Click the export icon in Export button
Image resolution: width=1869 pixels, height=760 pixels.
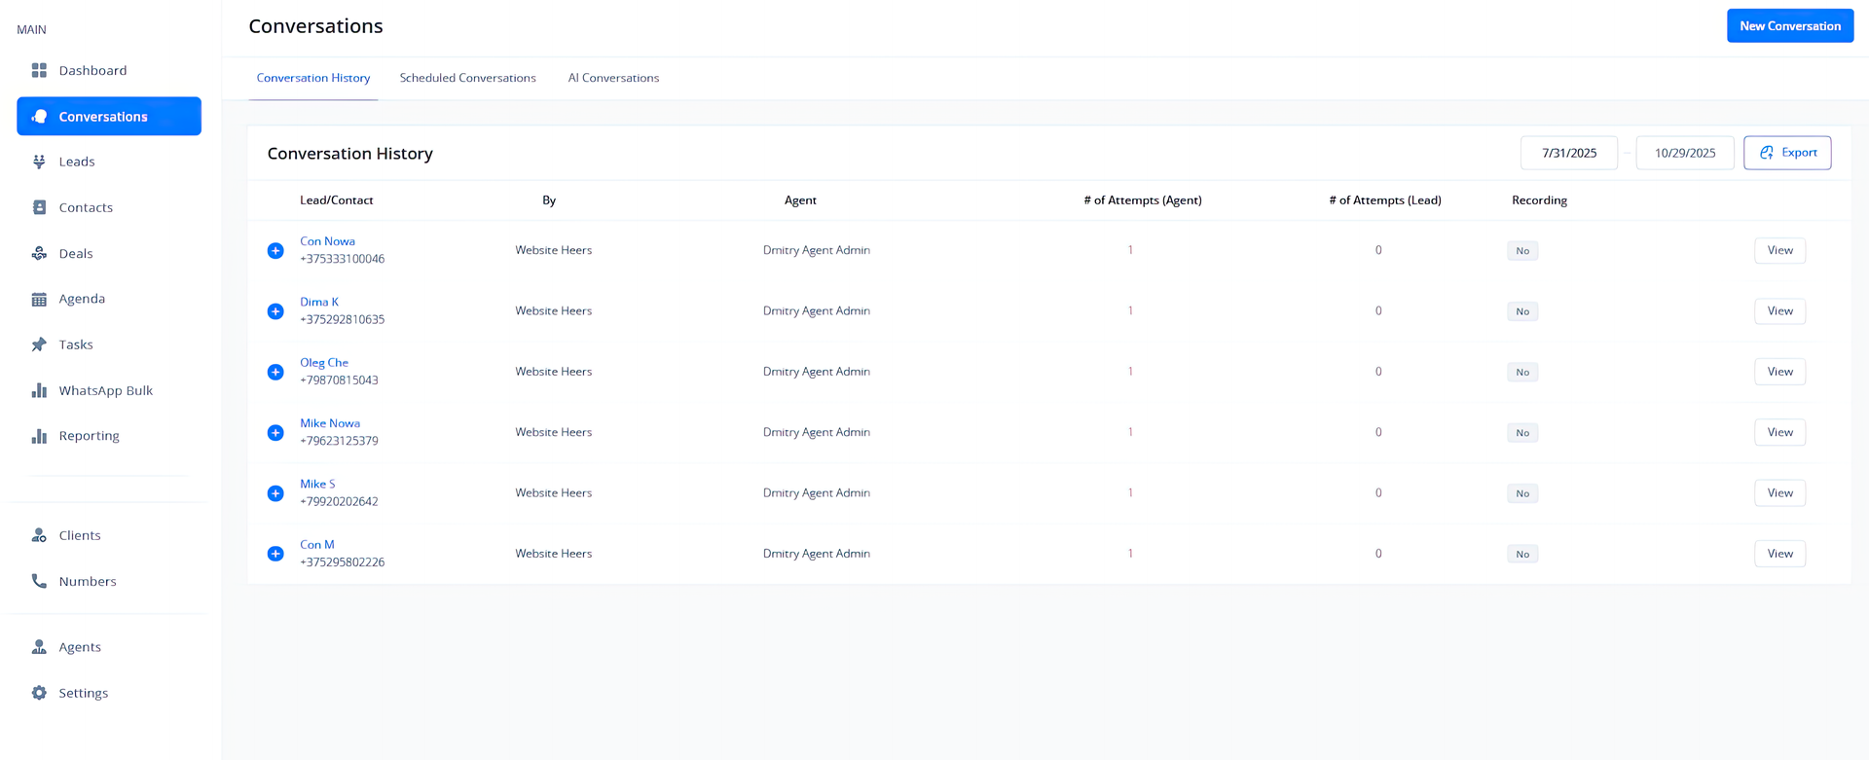pyautogui.click(x=1767, y=153)
